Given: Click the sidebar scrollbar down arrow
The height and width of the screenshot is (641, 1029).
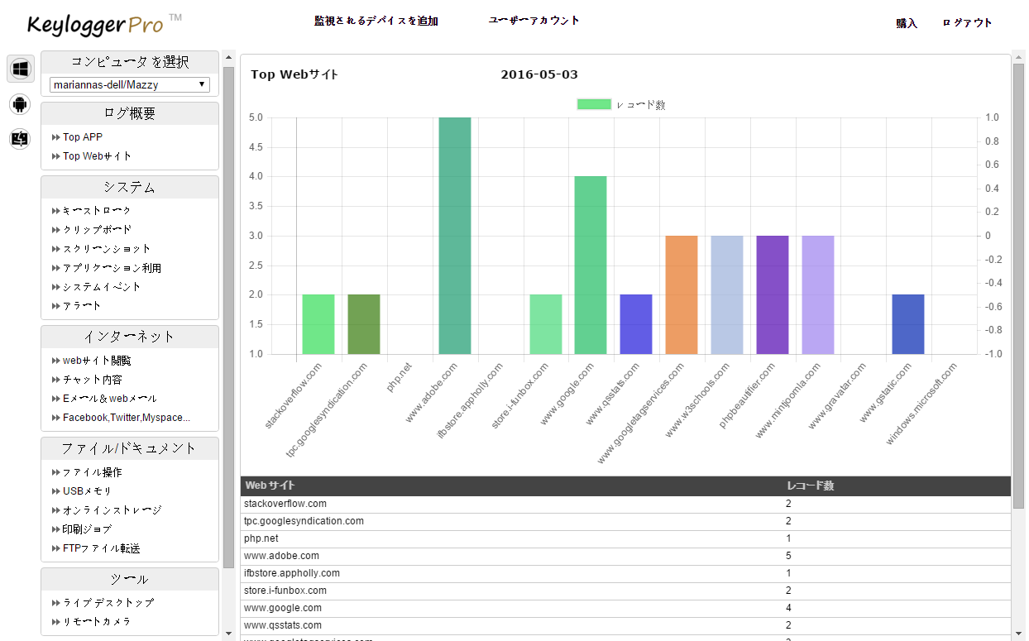Looking at the screenshot, I should pyautogui.click(x=228, y=634).
